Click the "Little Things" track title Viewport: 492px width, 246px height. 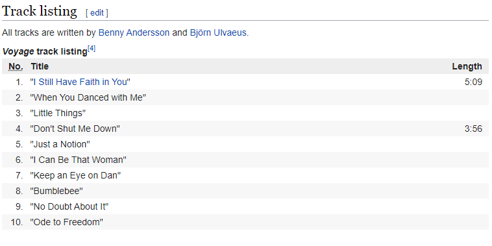58,113
